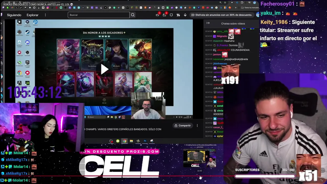Image resolution: width=327 pixels, height=184 pixels.
Task: Open the three-dot menu next to Explorar
Action: (45, 15)
